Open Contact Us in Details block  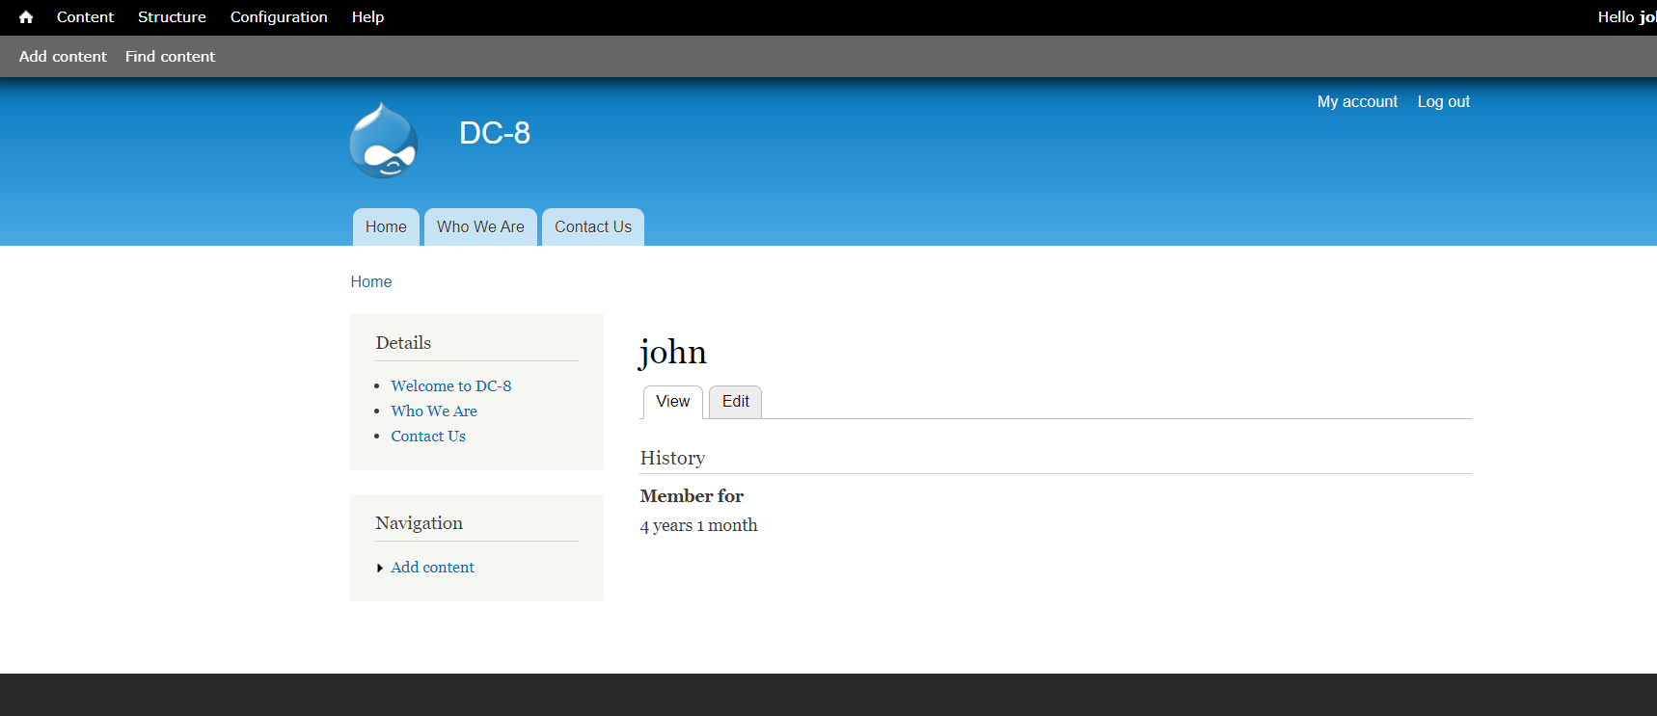pos(428,436)
